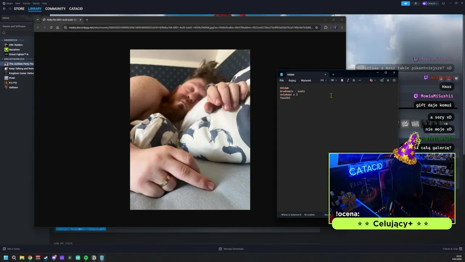Open the Games and Software filter dropdown
Screen dimensions: 465x262
click(x=17, y=26)
